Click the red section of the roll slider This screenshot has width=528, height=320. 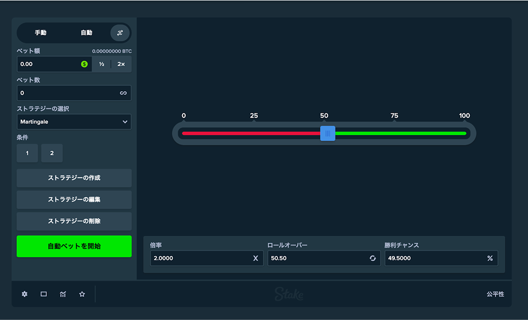coord(251,133)
